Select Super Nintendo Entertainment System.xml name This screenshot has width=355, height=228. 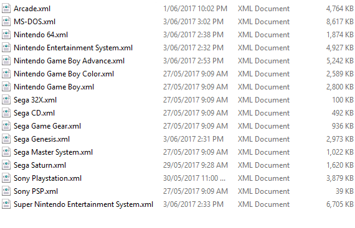[83, 204]
